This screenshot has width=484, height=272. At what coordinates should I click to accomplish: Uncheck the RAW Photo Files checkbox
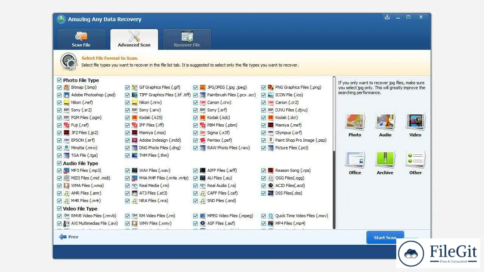(195, 148)
